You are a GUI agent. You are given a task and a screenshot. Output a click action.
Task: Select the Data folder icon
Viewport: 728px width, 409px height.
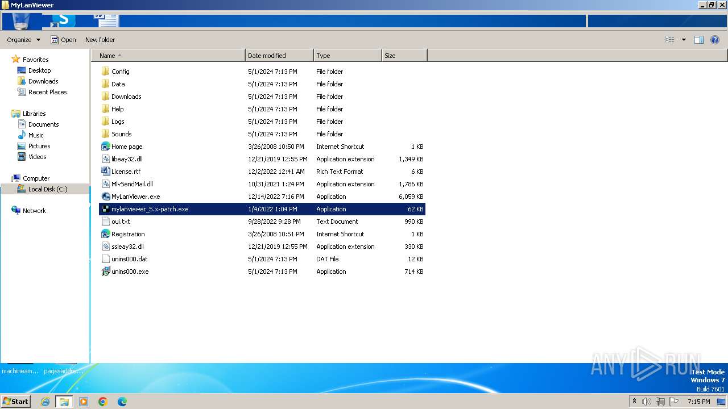point(105,84)
